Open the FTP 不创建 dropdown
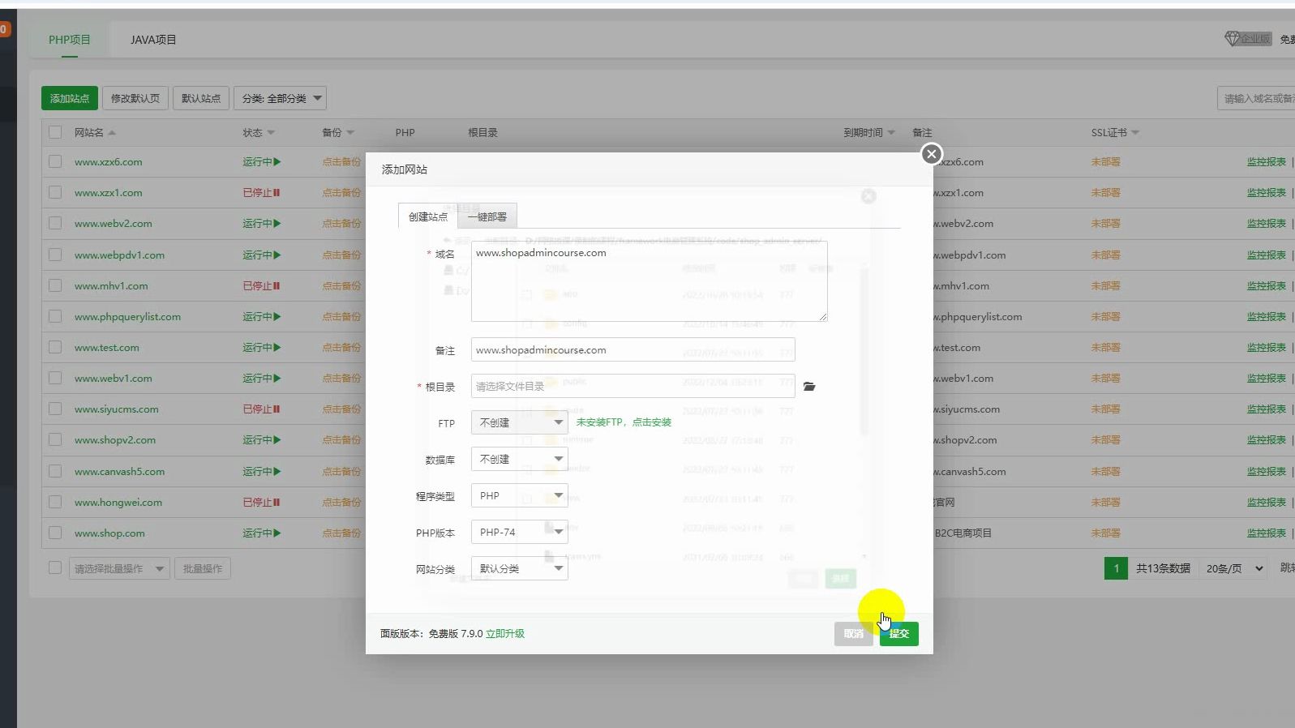The width and height of the screenshot is (1295, 728). point(520,422)
